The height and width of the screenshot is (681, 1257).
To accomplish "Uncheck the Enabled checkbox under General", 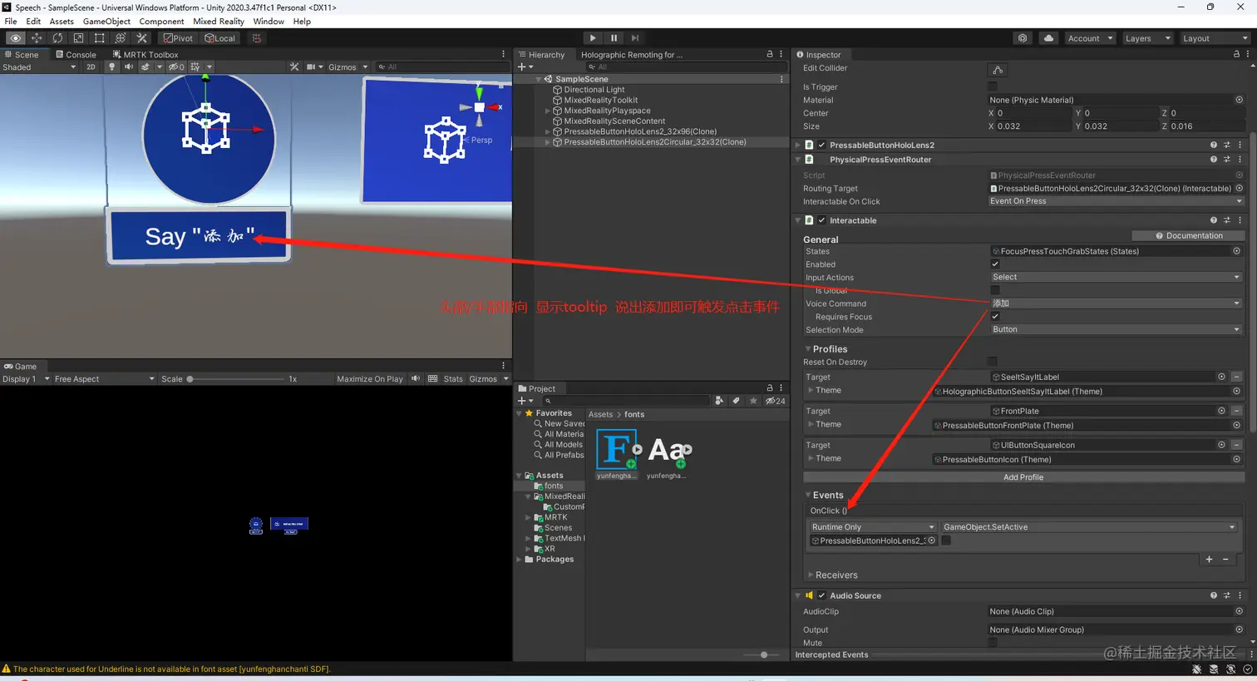I will (995, 264).
